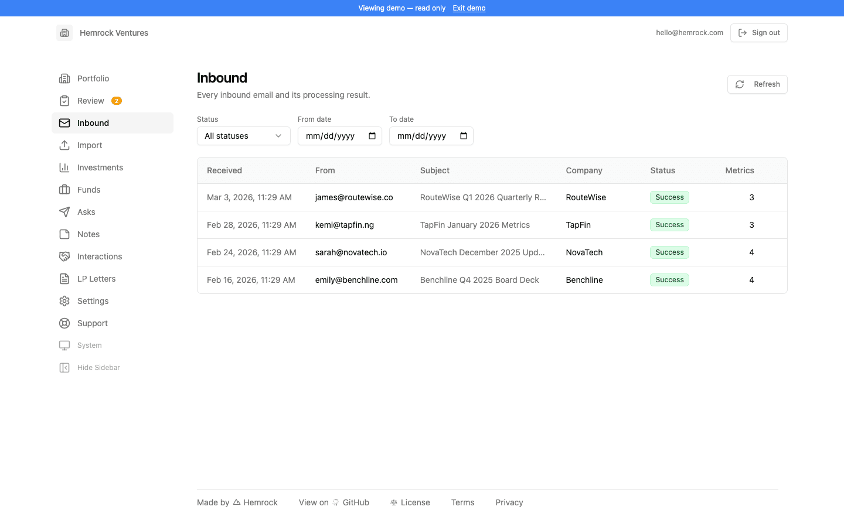The width and height of the screenshot is (844, 527).
Task: Select sarah@novatech.io sender cell
Action: 351,252
